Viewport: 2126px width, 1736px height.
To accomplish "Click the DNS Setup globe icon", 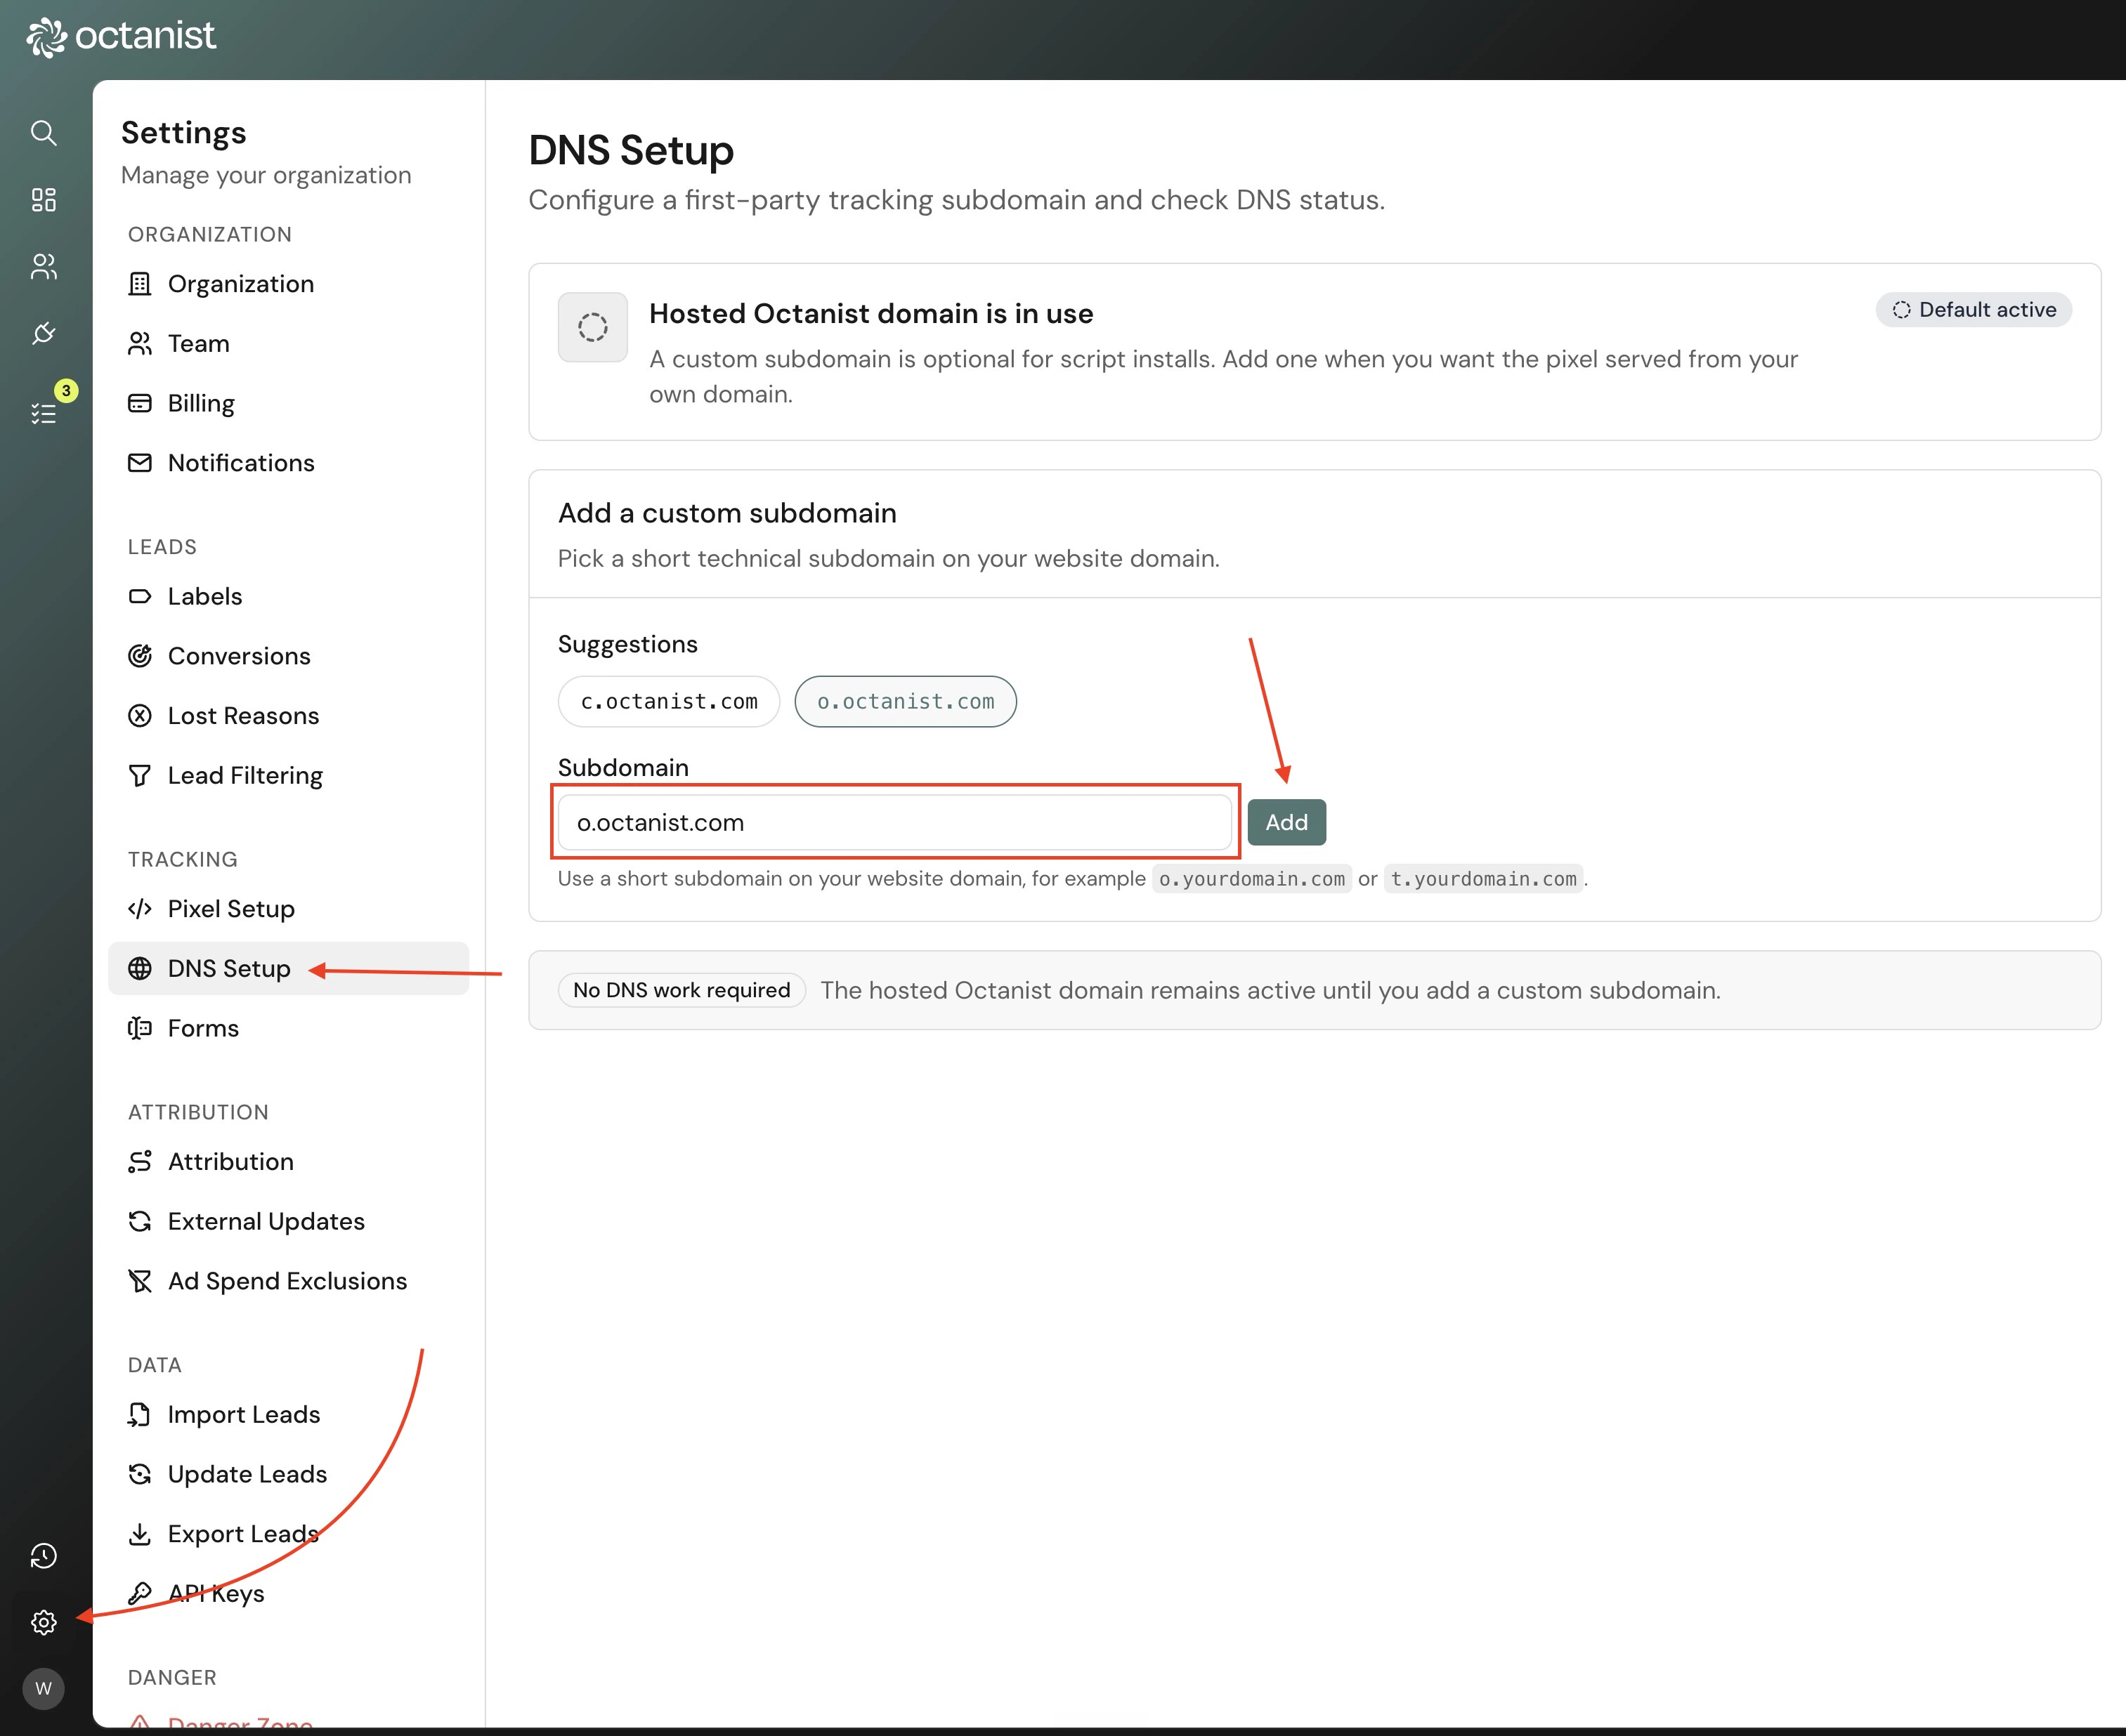I will click(140, 968).
